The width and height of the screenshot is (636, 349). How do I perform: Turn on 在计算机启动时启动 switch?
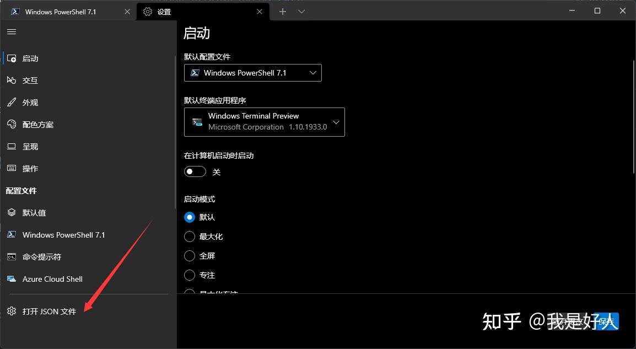tap(195, 171)
